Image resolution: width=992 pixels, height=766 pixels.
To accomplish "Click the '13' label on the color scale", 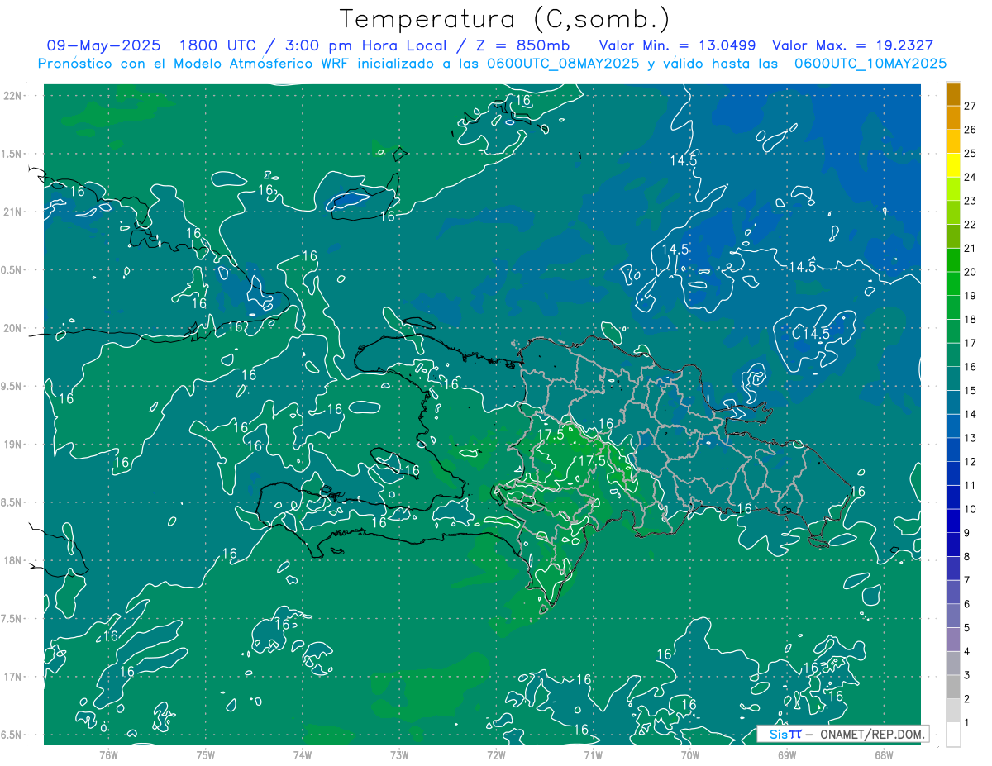I will pyautogui.click(x=971, y=438).
